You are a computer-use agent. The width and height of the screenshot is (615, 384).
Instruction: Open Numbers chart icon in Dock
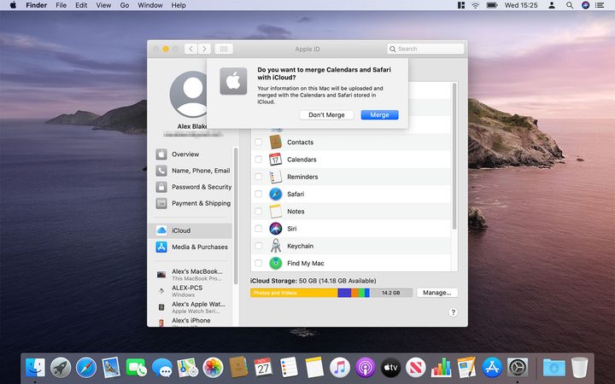[442, 367]
